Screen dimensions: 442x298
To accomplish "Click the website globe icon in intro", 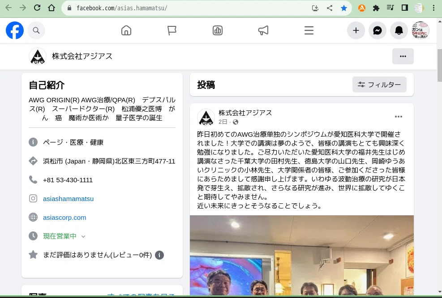I will tap(33, 217).
